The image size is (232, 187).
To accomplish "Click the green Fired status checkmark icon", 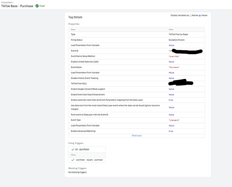I will coord(37,6).
